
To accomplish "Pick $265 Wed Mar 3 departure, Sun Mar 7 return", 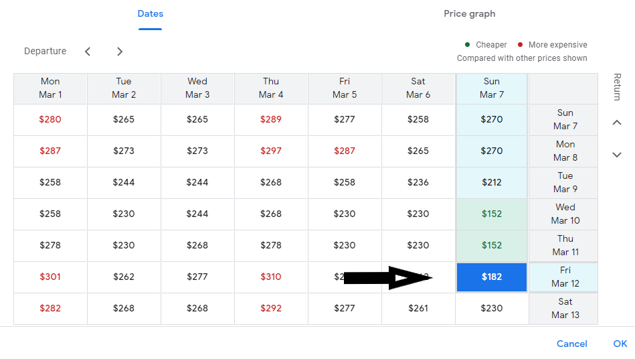I will click(197, 119).
